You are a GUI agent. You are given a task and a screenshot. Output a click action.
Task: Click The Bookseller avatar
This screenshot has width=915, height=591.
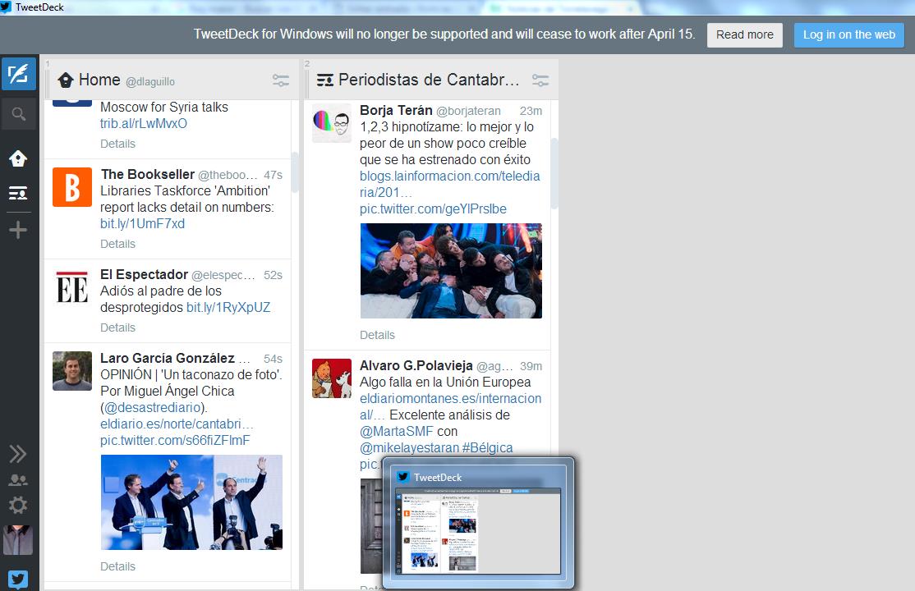click(72, 187)
